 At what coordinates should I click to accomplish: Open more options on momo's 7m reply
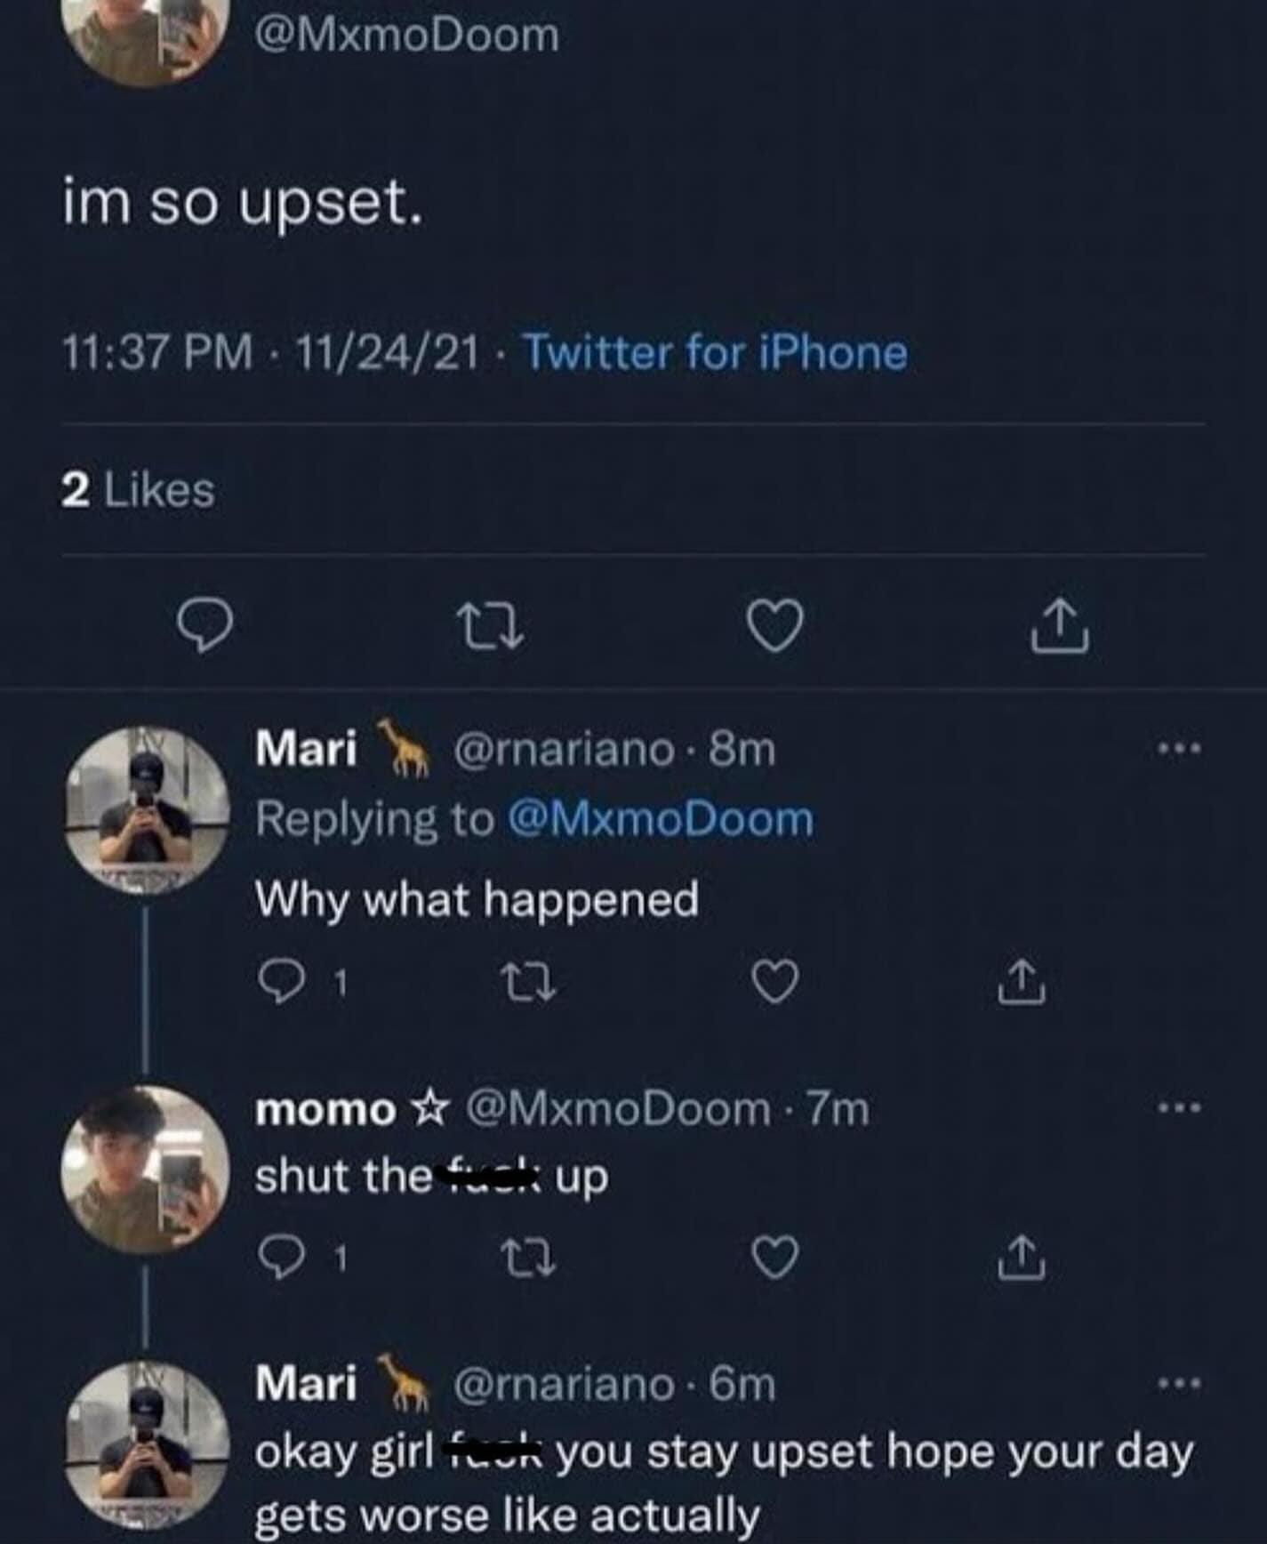pos(1179,1108)
